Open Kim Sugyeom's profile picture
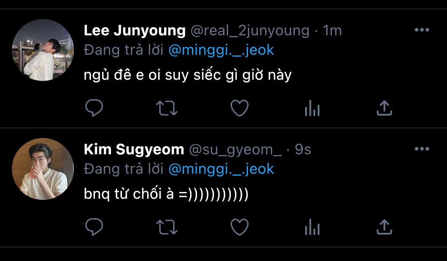This screenshot has height=261, width=447. 43,169
